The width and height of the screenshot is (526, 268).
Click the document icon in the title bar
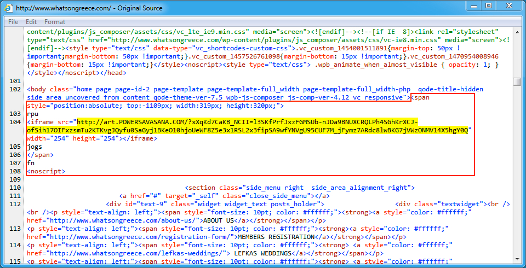click(x=9, y=8)
